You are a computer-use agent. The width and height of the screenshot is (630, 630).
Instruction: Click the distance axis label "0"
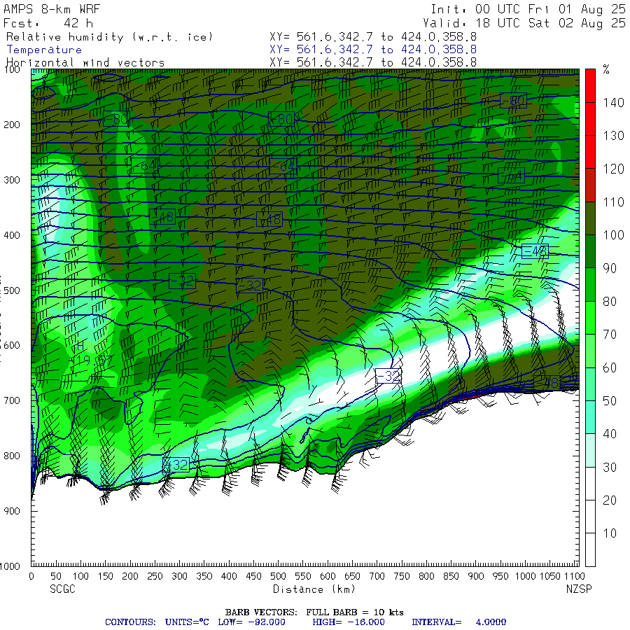[x=31, y=577]
